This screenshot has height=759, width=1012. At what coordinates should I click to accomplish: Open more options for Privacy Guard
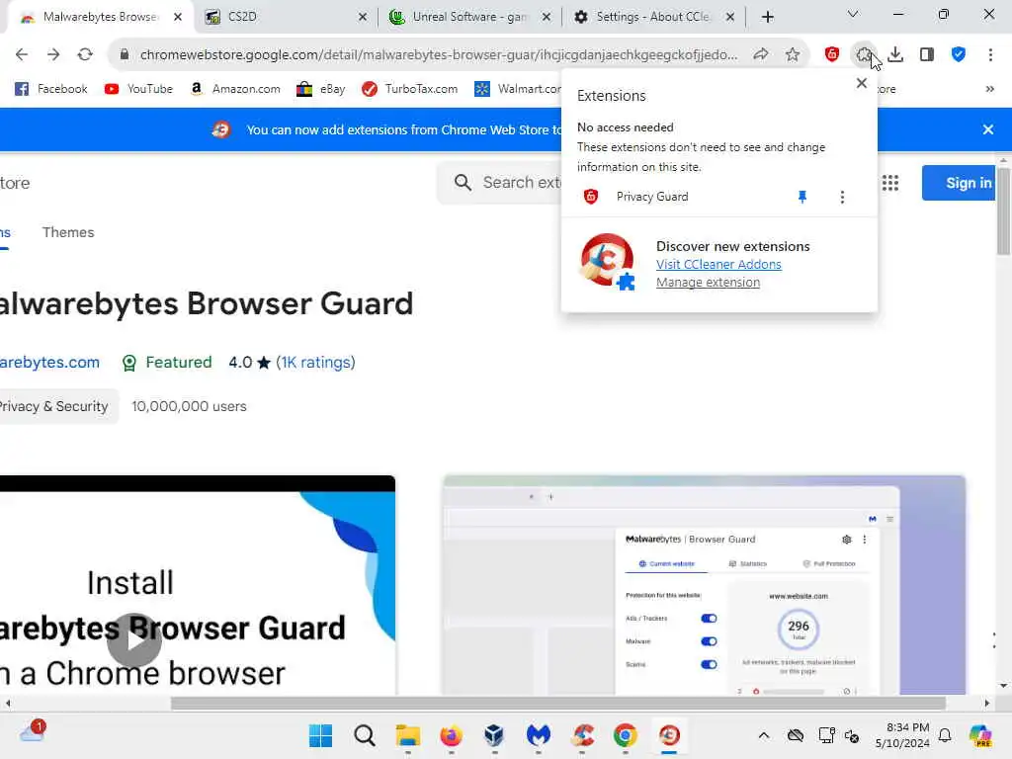tap(842, 197)
